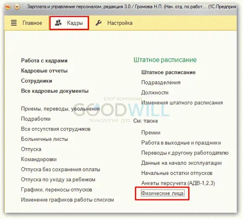Image resolution: width=243 pixels, height=219 pixels.
Task: Click the wrench icon for Настройка
Action: tap(99, 23)
